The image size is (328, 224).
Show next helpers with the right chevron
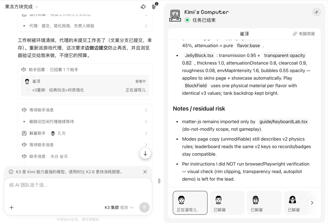(312, 203)
